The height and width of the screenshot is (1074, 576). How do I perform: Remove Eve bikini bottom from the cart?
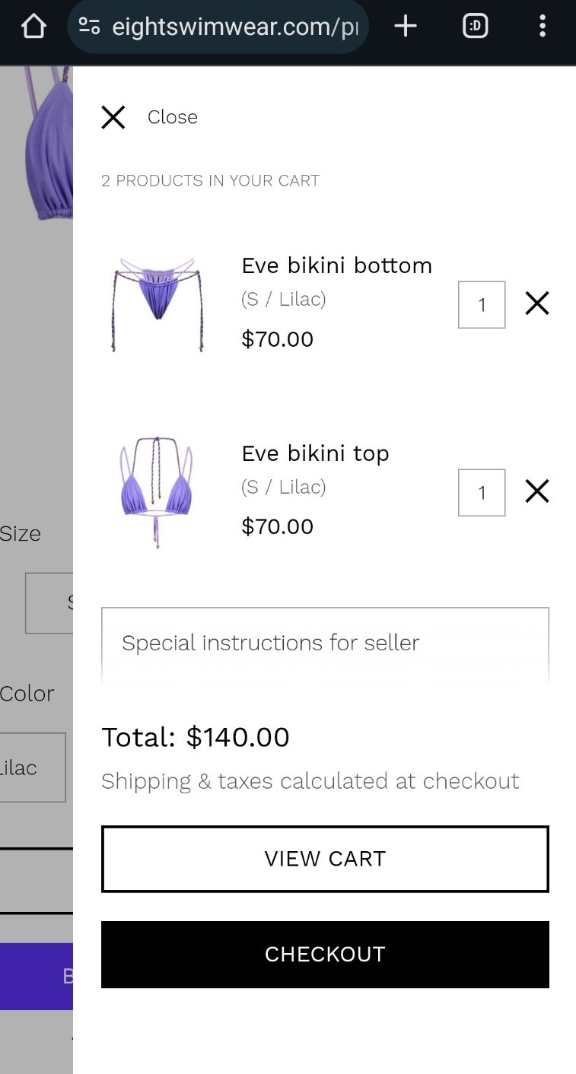537,304
